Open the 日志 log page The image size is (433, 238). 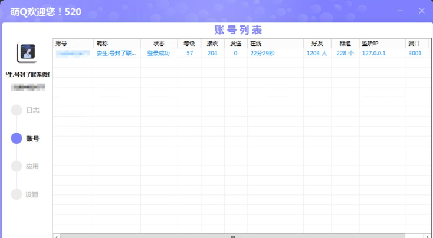32,110
